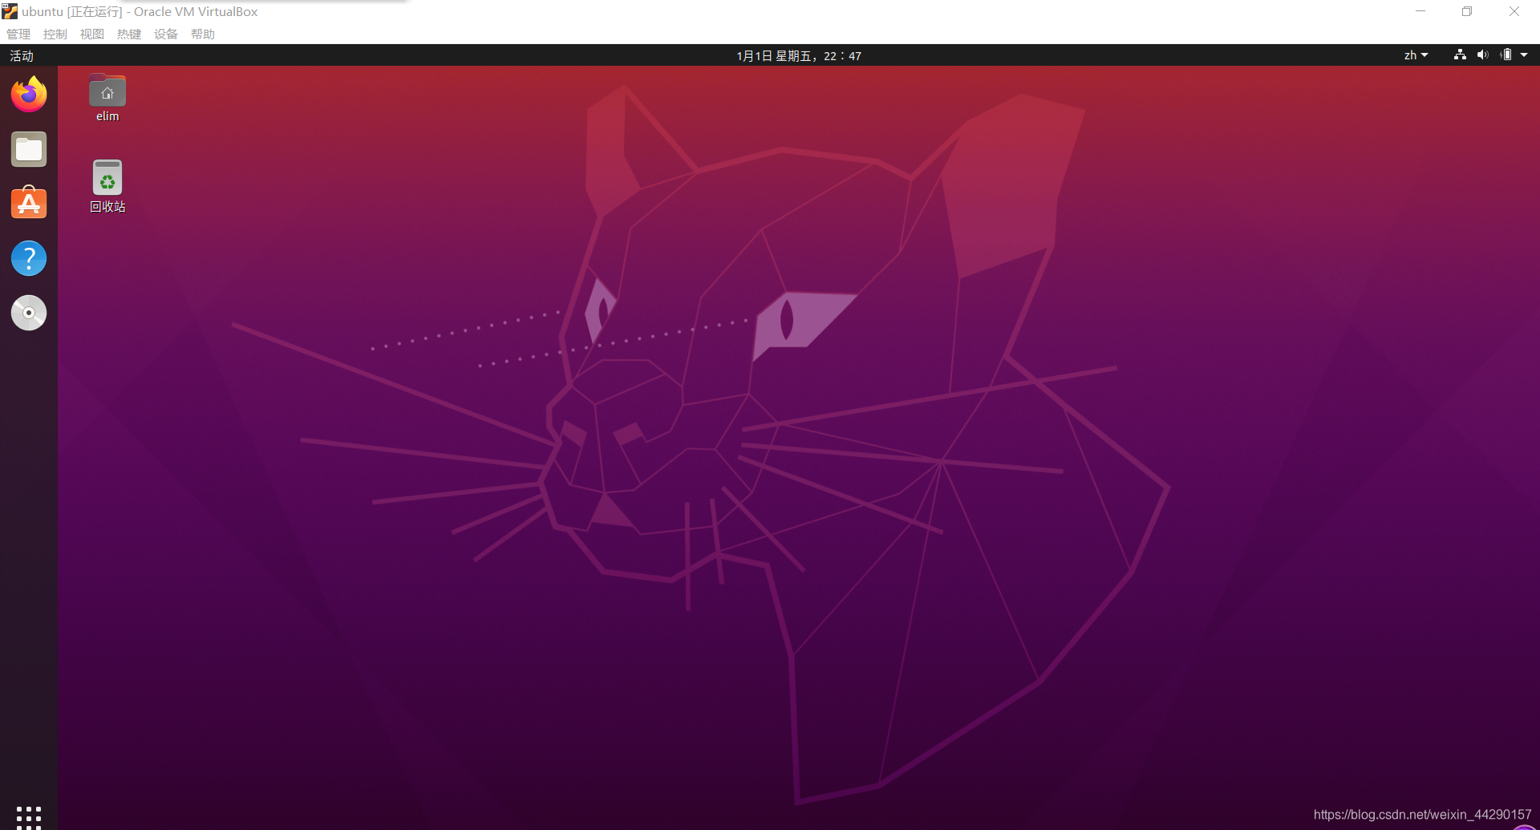
Task: Open the 帮助 menu in VirtualBox
Action: point(202,34)
